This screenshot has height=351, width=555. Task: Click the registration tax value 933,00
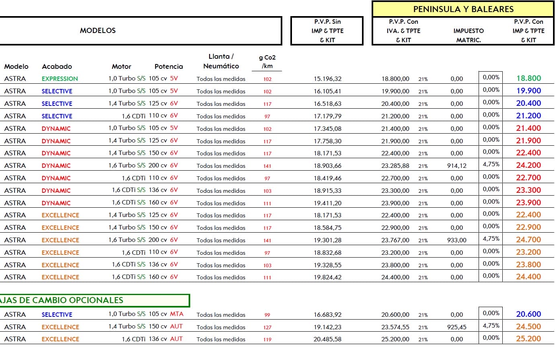[x=457, y=240]
